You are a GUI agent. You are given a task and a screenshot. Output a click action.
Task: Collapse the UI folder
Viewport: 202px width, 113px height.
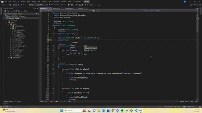point(10,28)
